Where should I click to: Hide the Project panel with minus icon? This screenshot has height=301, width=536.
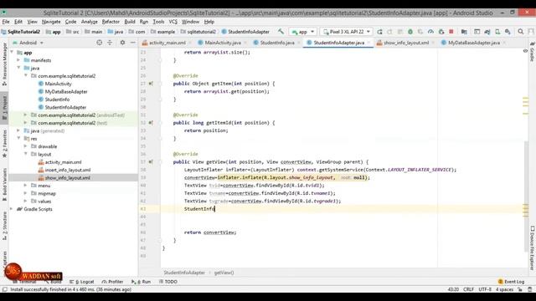pos(133,43)
